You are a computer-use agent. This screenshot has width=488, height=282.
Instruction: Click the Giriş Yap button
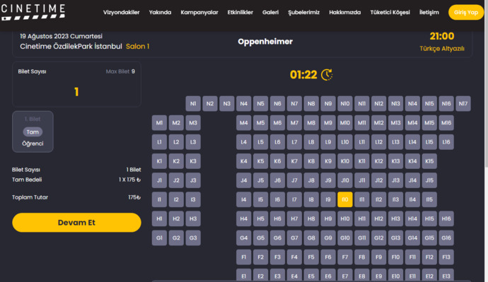click(x=466, y=13)
